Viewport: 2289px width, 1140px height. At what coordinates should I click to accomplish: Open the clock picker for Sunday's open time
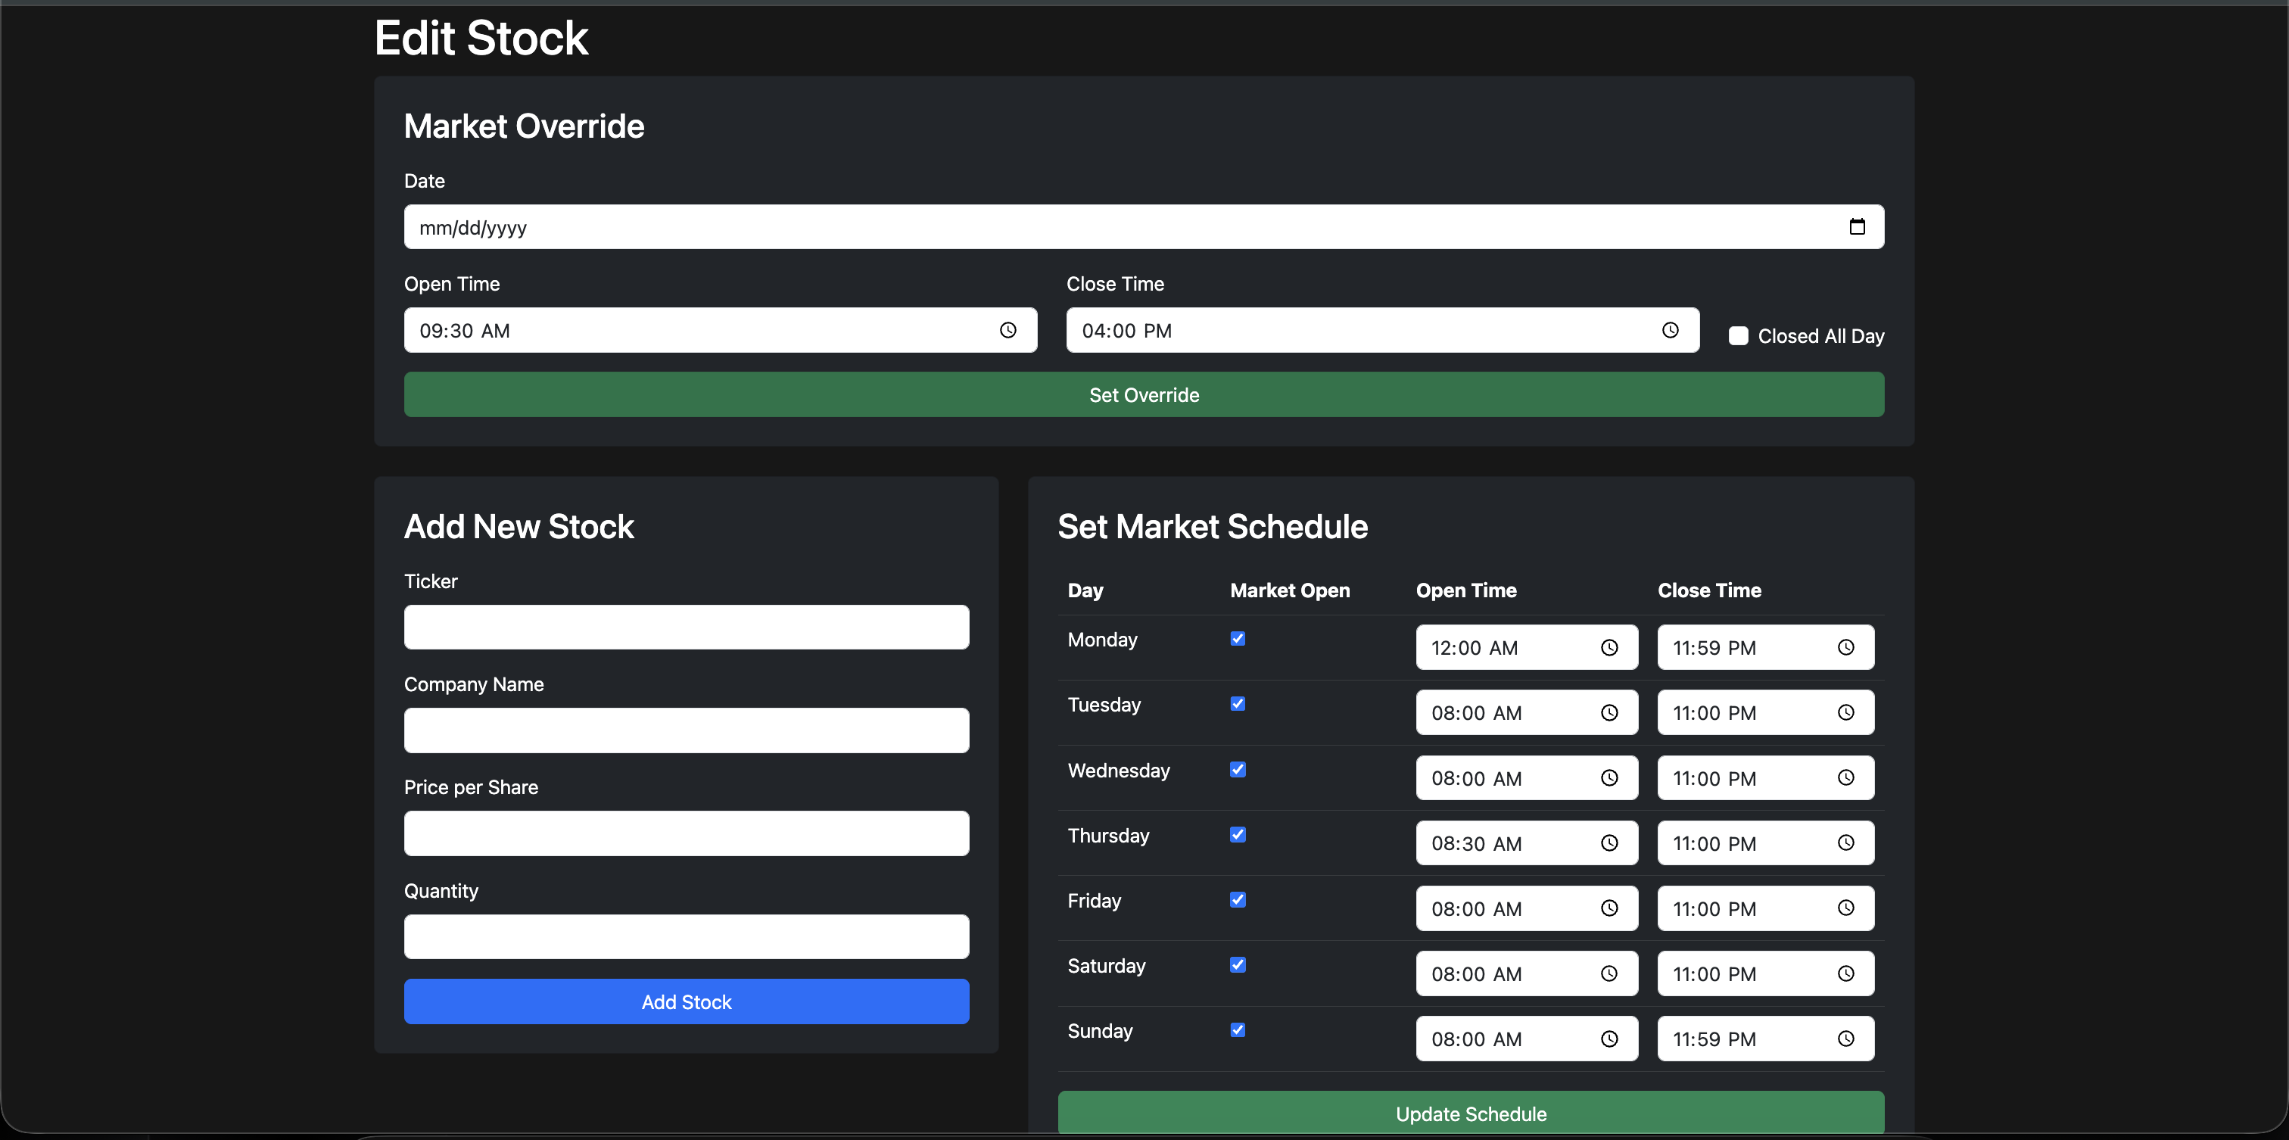[x=1611, y=1038]
